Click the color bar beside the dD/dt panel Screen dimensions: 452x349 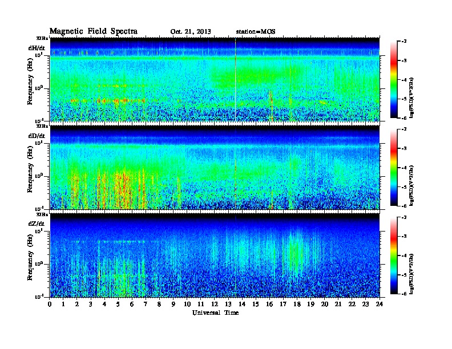(x=394, y=167)
